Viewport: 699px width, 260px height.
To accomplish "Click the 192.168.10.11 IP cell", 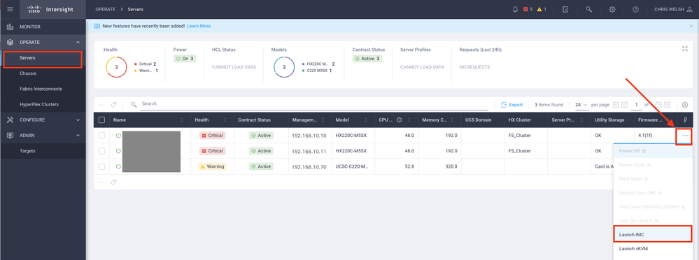I will (309, 151).
